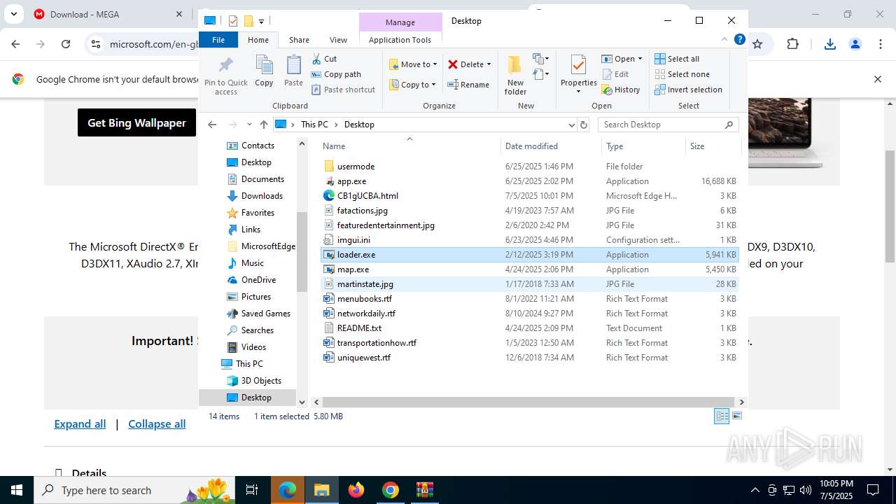The height and width of the screenshot is (504, 896).
Task: Expand the address bar history dropdown
Action: [571, 125]
